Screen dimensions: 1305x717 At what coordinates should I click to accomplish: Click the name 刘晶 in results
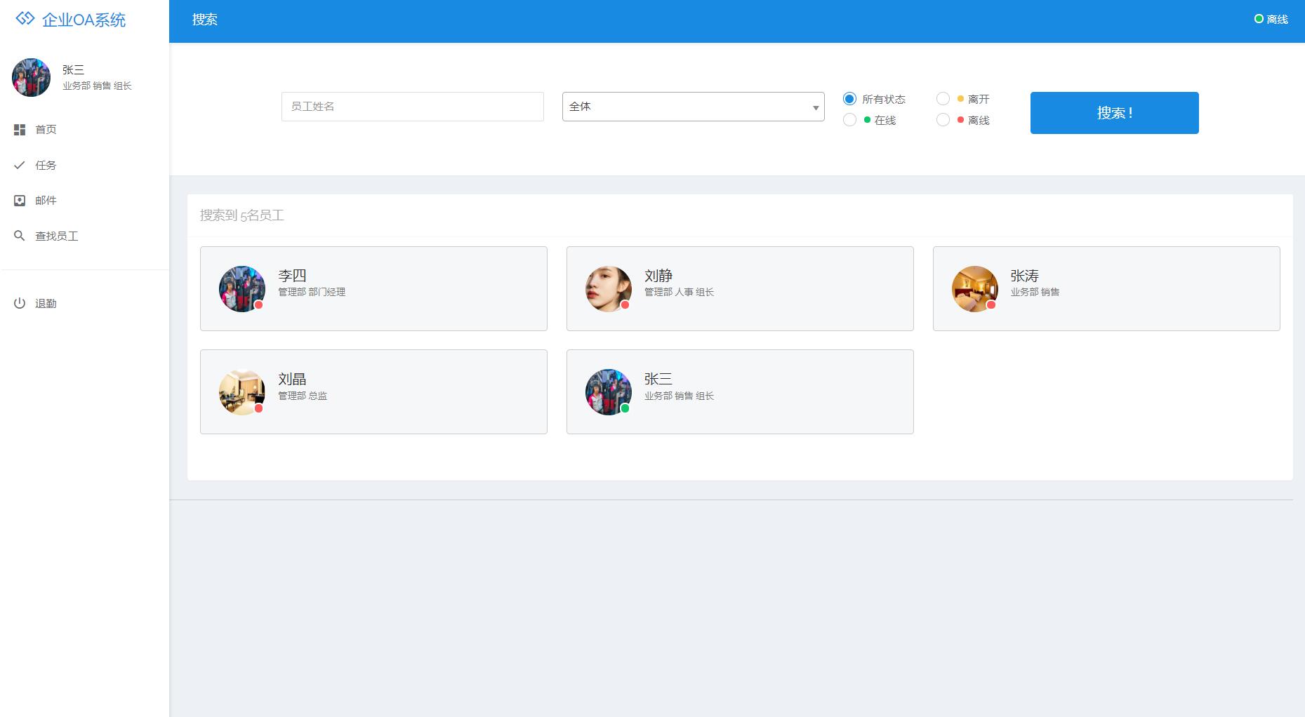pos(292,379)
